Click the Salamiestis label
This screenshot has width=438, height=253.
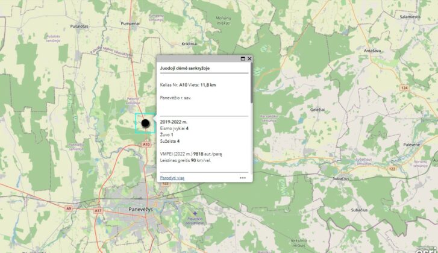[410, 17]
